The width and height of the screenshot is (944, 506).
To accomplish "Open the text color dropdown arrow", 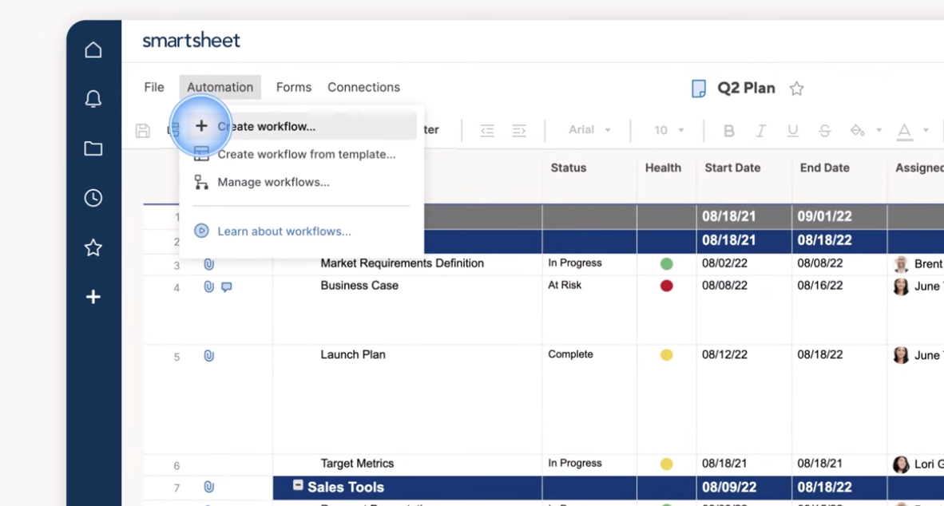I will [x=926, y=130].
